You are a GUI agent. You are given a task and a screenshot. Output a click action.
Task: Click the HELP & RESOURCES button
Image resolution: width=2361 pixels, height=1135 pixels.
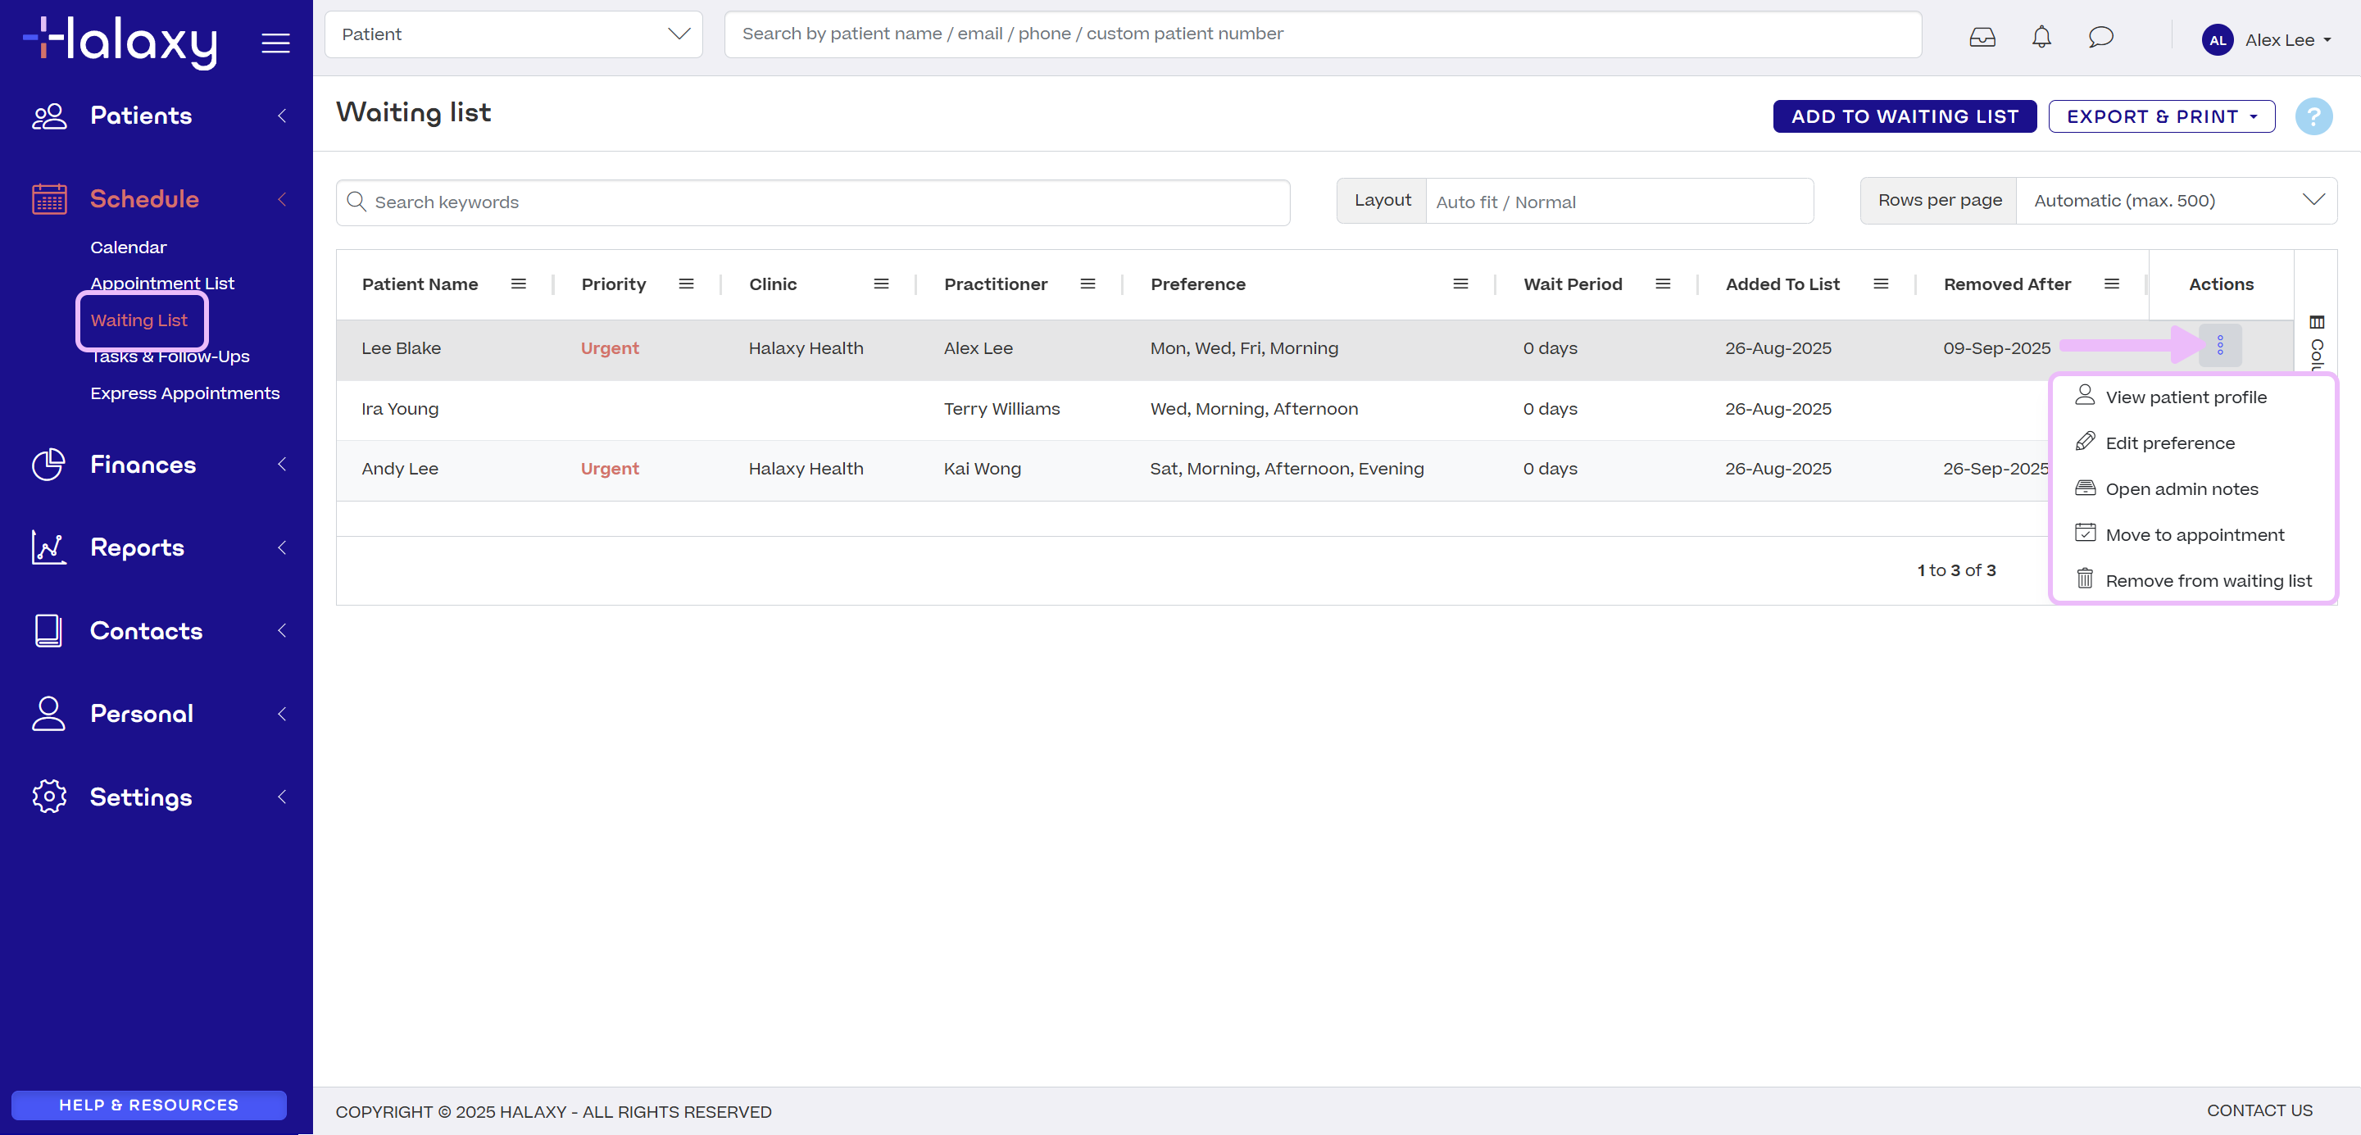point(148,1105)
